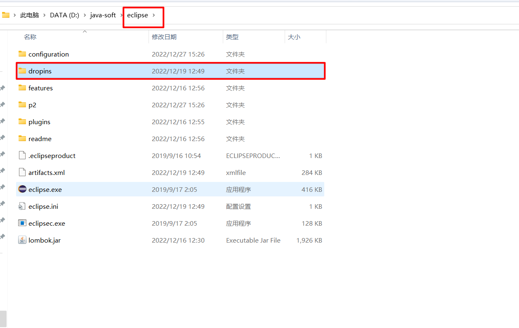Select the .eclipseproduct file name
Viewport: 519px width, 328px height.
point(52,156)
